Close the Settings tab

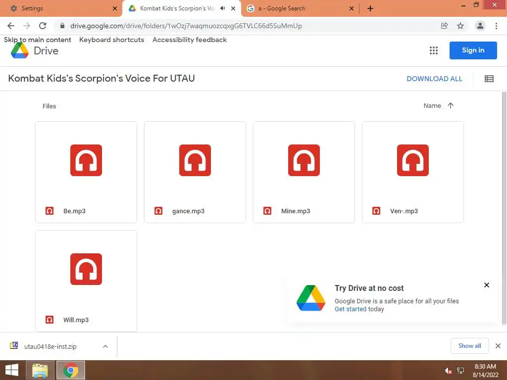coord(115,8)
